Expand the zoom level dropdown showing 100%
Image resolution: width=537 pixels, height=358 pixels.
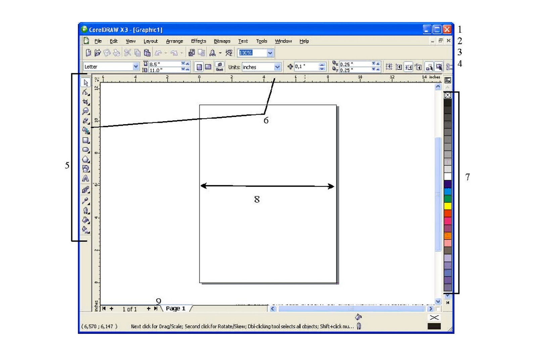coord(270,53)
